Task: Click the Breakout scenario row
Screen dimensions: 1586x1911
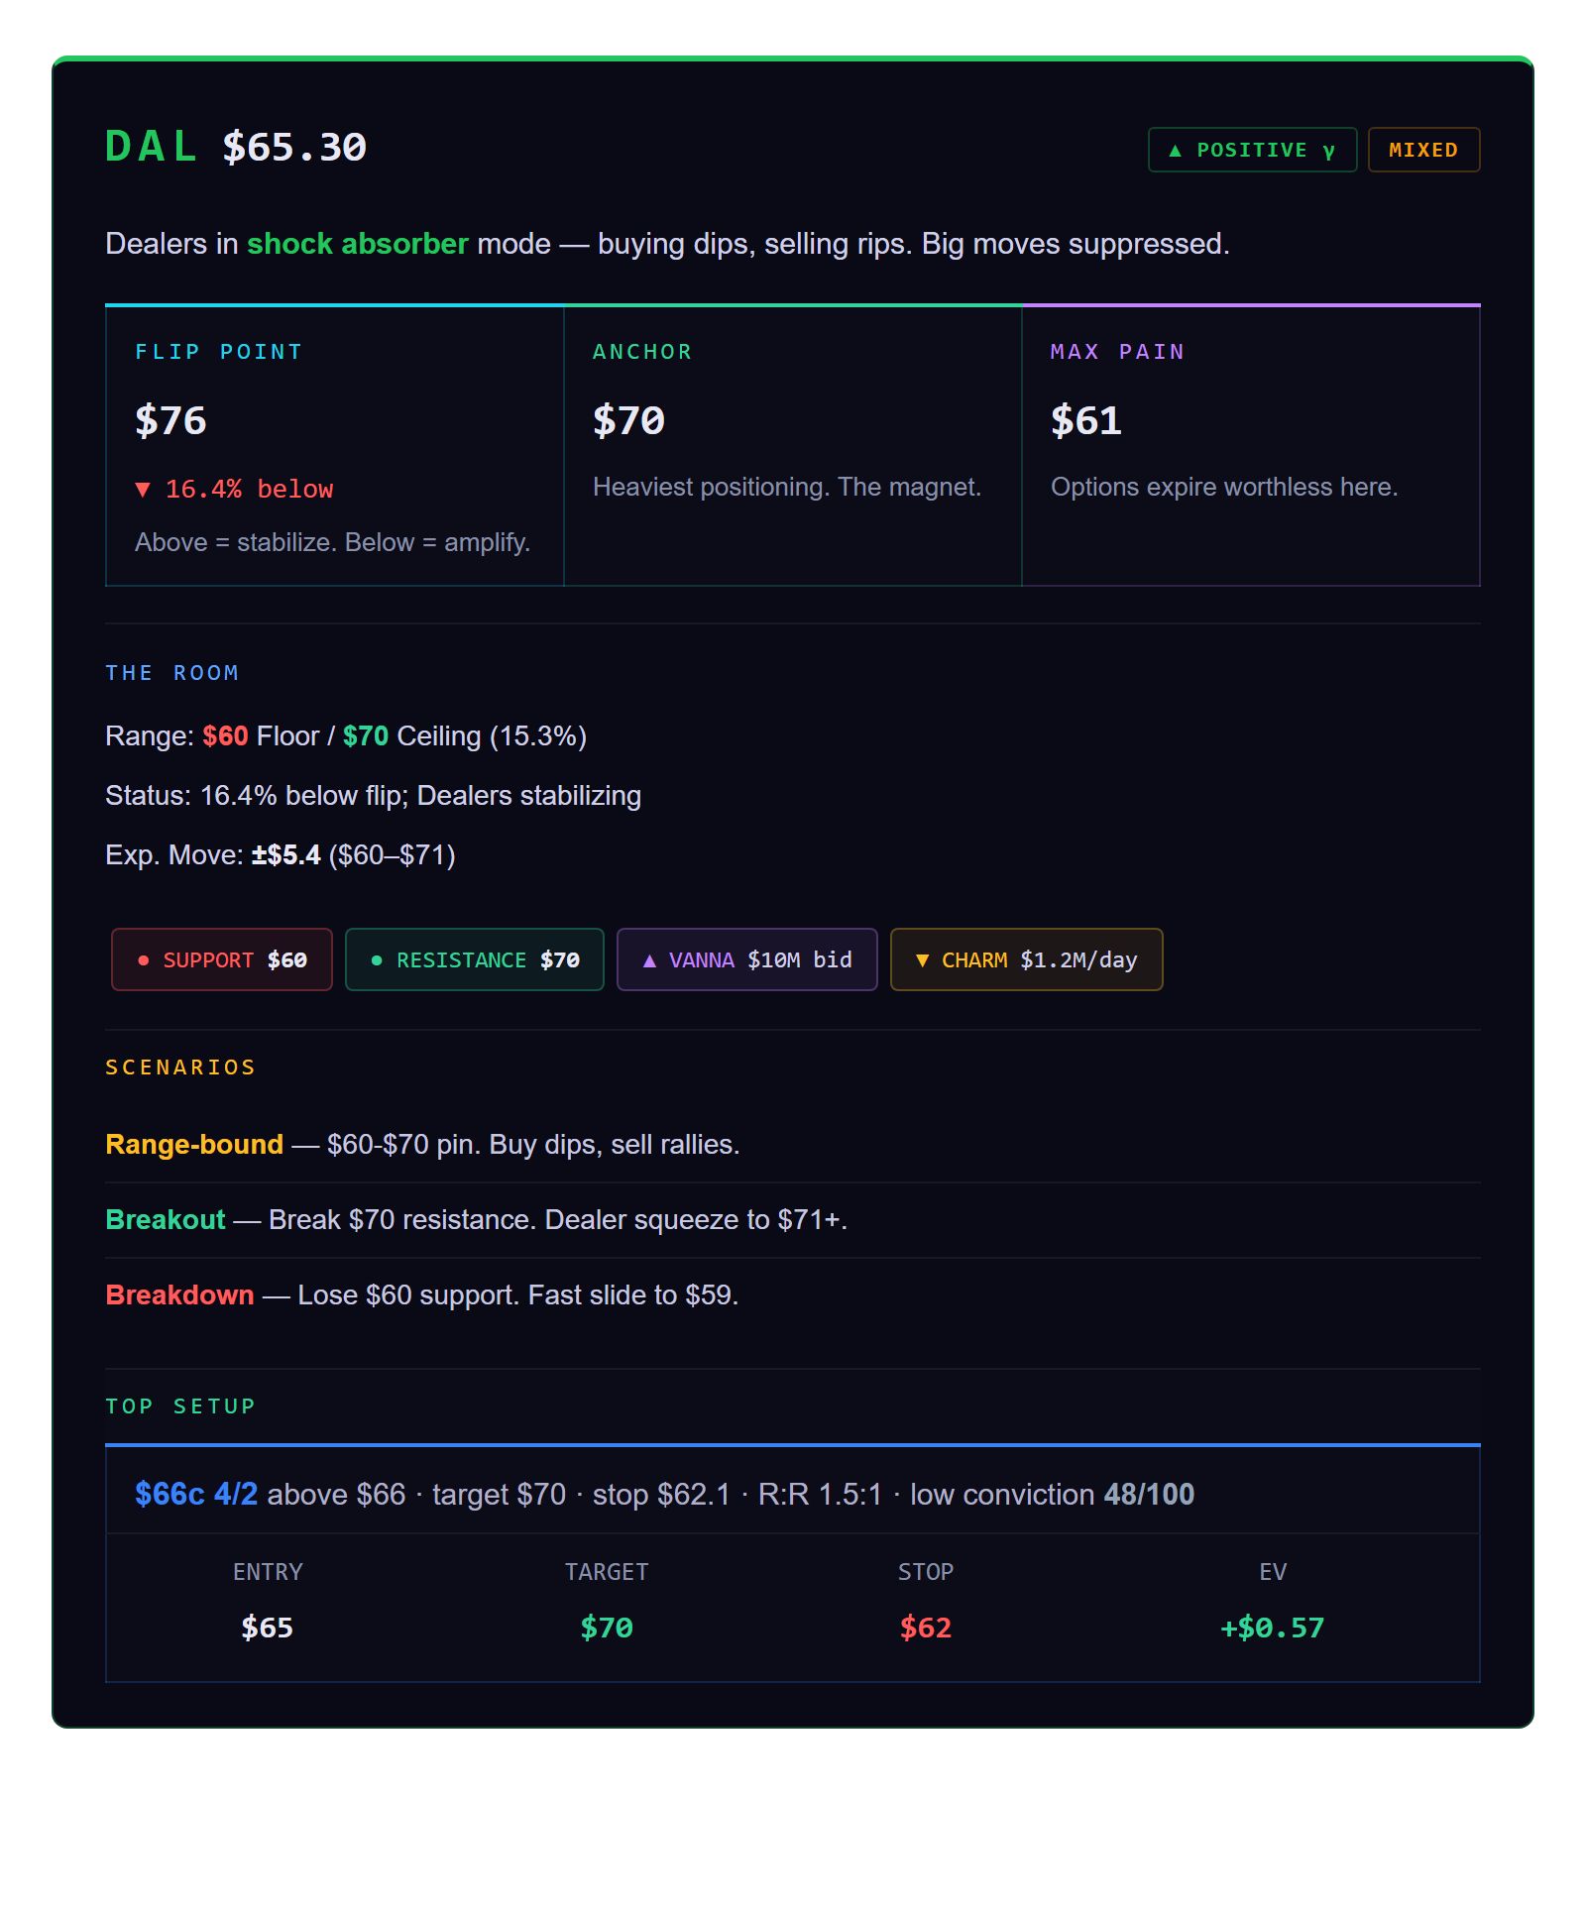Action: (793, 1220)
